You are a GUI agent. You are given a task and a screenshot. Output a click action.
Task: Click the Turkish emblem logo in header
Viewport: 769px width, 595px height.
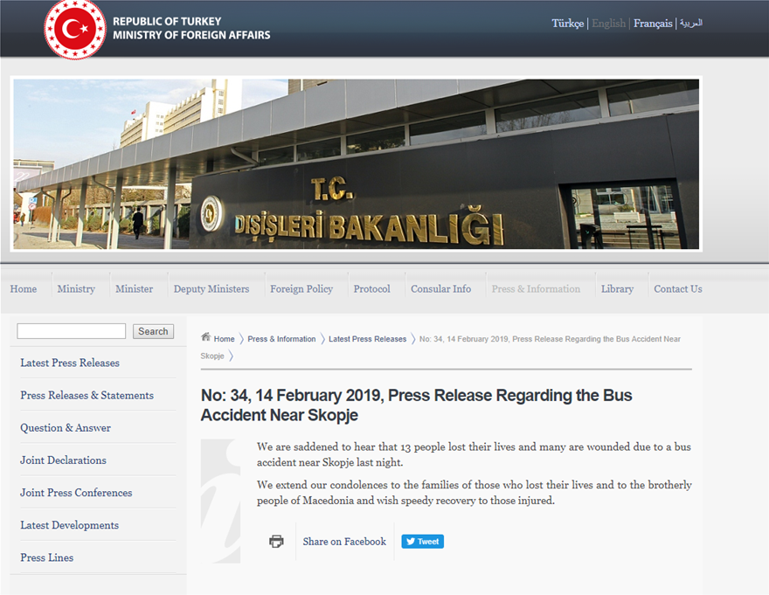(74, 29)
